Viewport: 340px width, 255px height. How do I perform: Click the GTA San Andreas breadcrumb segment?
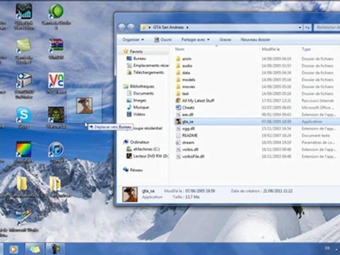point(168,27)
